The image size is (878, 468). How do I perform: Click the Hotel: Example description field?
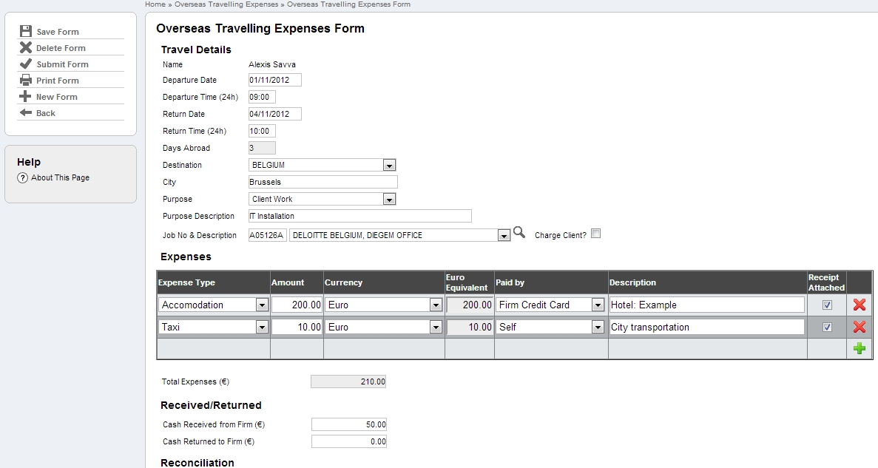click(x=707, y=305)
